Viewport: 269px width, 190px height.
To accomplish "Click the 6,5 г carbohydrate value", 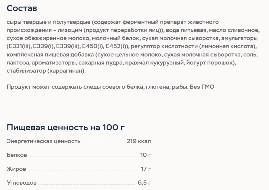I will tap(145, 183).
